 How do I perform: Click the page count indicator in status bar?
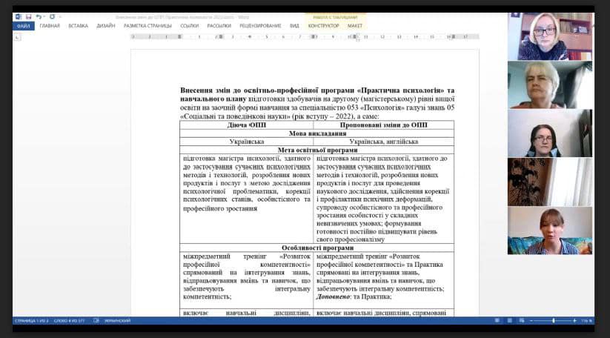[30, 320]
